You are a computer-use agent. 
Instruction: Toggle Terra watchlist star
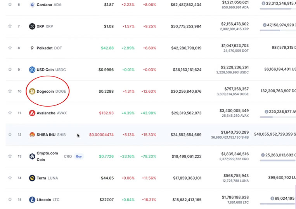pos(10,178)
